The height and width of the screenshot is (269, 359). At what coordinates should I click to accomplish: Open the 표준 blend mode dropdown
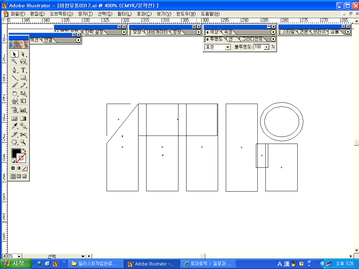point(228,47)
